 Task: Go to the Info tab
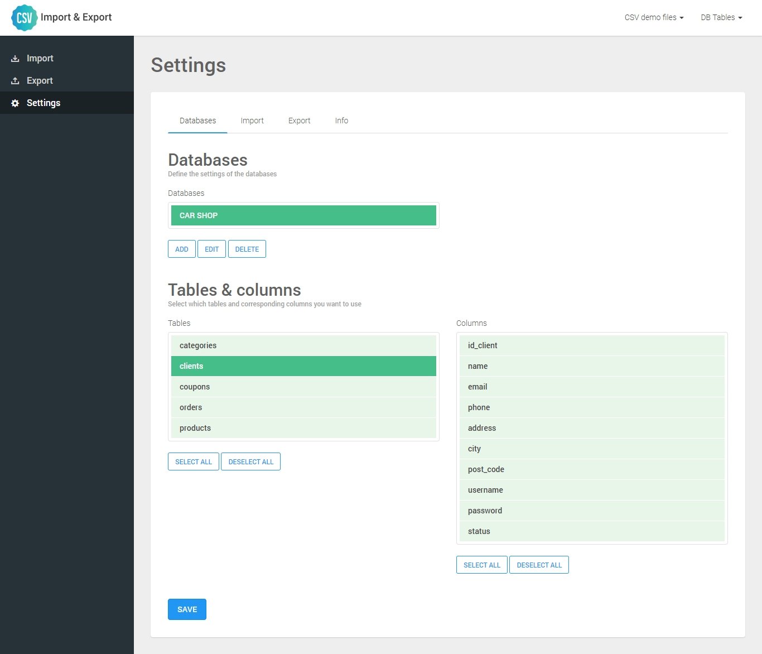[341, 121]
